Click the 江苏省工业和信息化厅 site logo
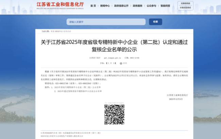 (x=59, y=6)
